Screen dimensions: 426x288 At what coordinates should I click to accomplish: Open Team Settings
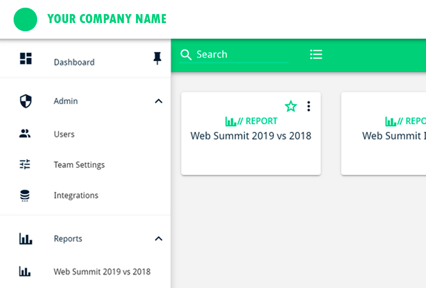(79, 165)
